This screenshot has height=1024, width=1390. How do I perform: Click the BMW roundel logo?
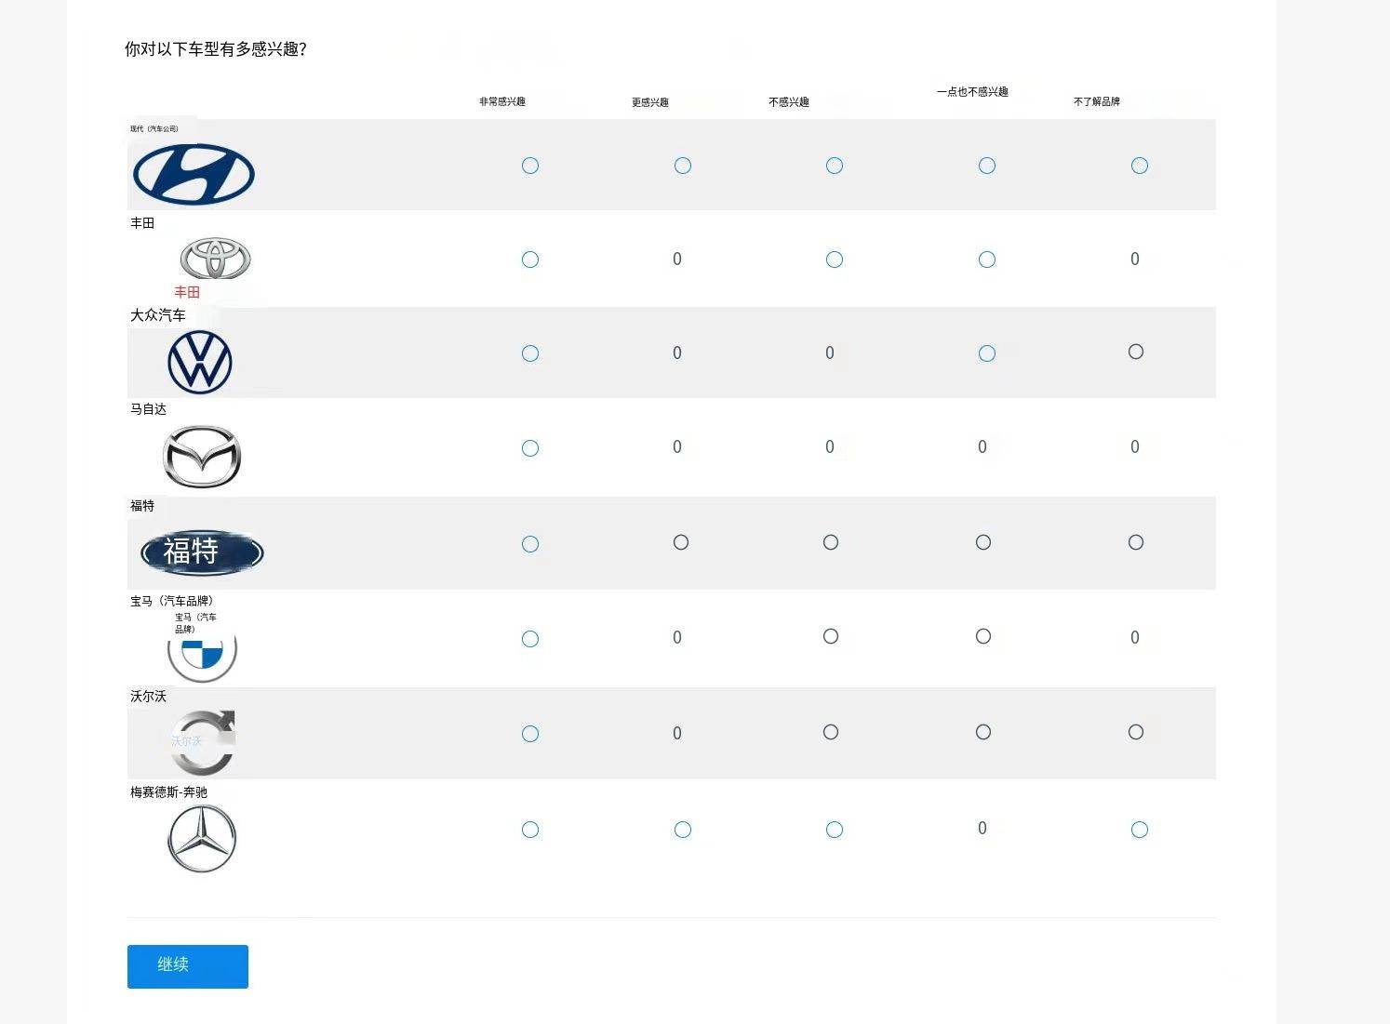pos(202,655)
